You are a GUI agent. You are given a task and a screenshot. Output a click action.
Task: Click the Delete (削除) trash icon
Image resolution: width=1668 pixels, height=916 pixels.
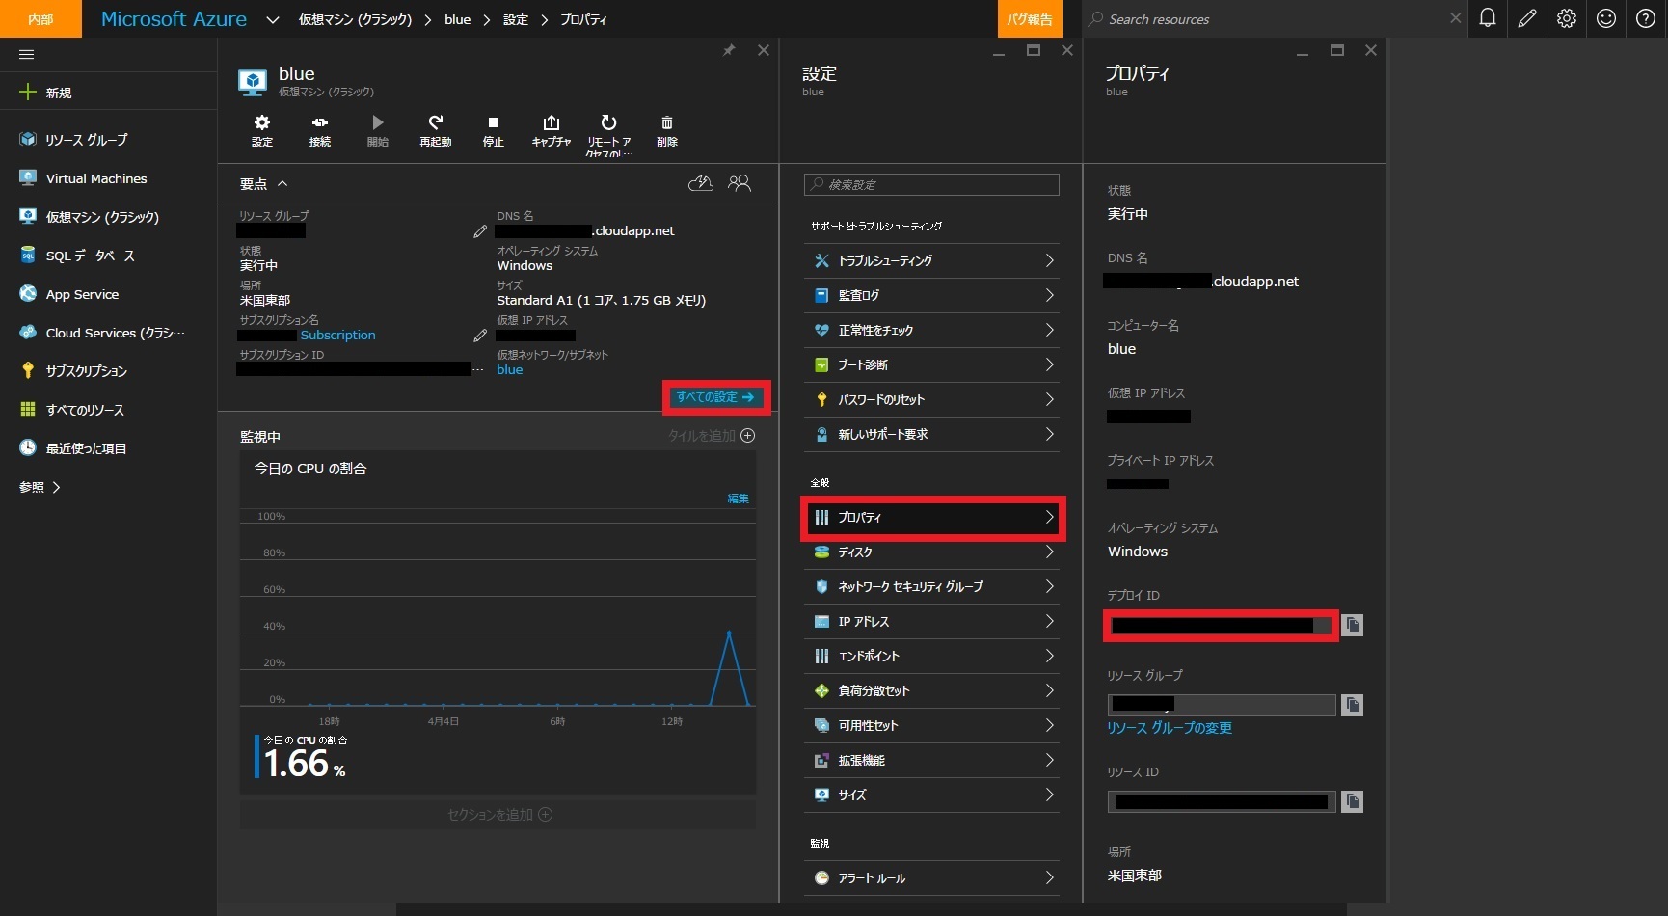(x=667, y=130)
